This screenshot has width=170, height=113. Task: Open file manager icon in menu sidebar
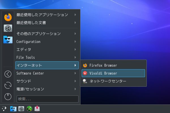pyautogui.click(x=8, y=40)
